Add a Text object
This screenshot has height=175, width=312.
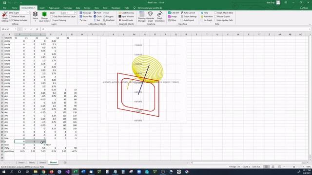(97, 20)
